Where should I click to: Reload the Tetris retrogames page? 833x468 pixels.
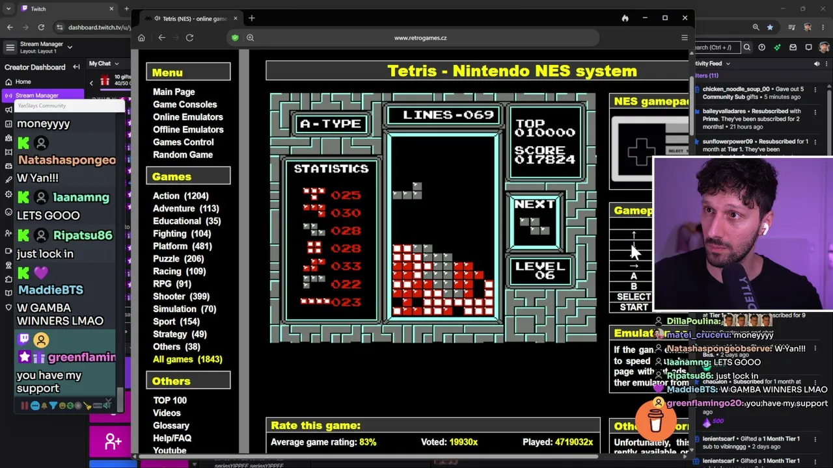189,38
